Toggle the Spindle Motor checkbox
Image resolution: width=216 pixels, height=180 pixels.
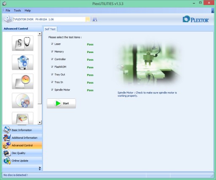click(x=52, y=90)
